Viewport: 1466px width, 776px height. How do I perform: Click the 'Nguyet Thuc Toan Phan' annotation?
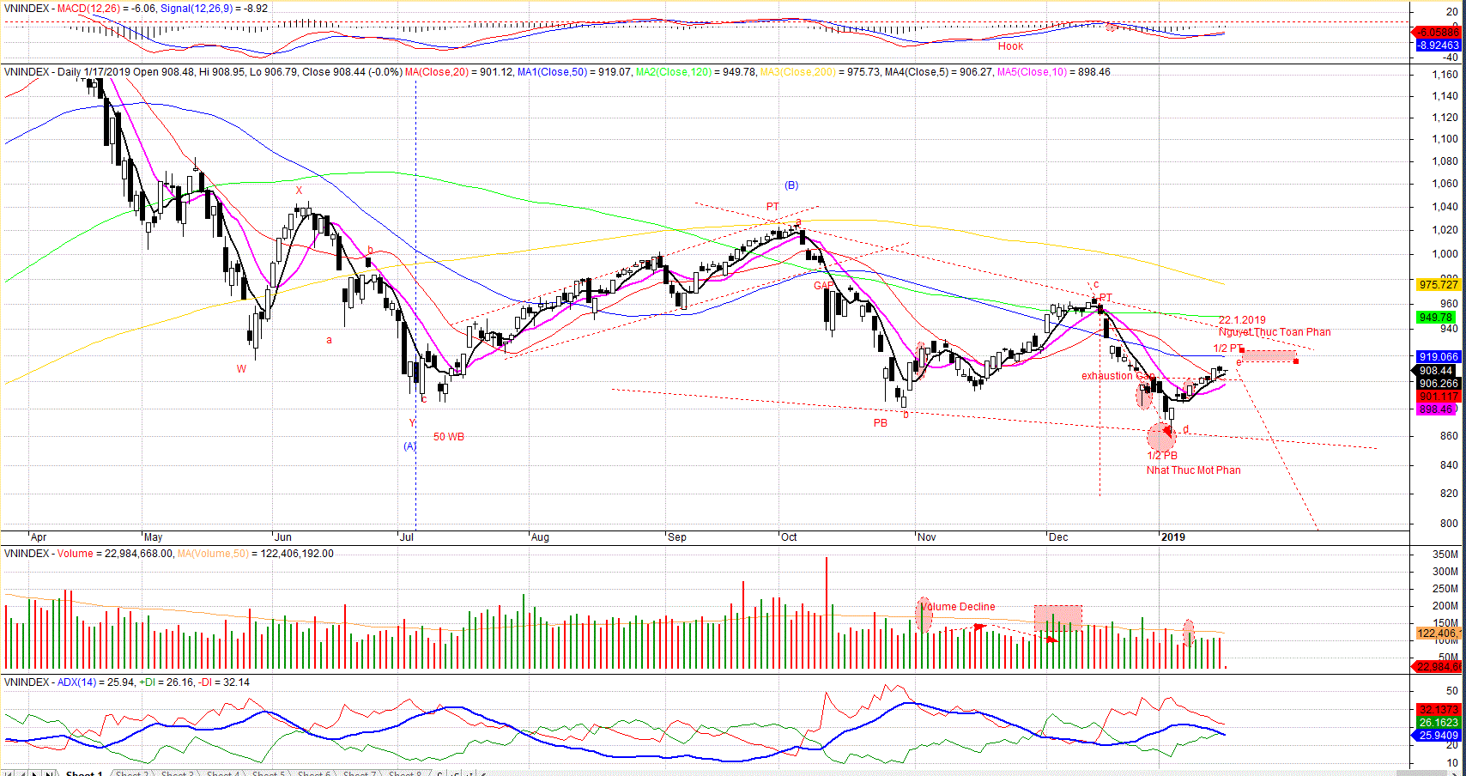click(1275, 332)
